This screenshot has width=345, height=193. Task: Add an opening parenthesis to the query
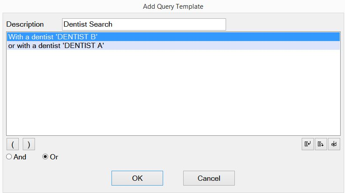point(13,144)
